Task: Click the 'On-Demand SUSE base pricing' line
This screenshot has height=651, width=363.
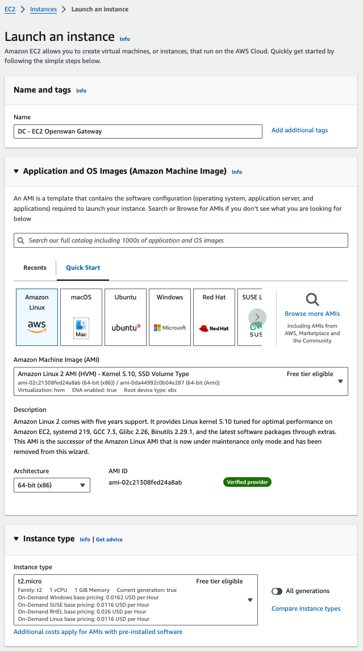Action: coord(84,604)
